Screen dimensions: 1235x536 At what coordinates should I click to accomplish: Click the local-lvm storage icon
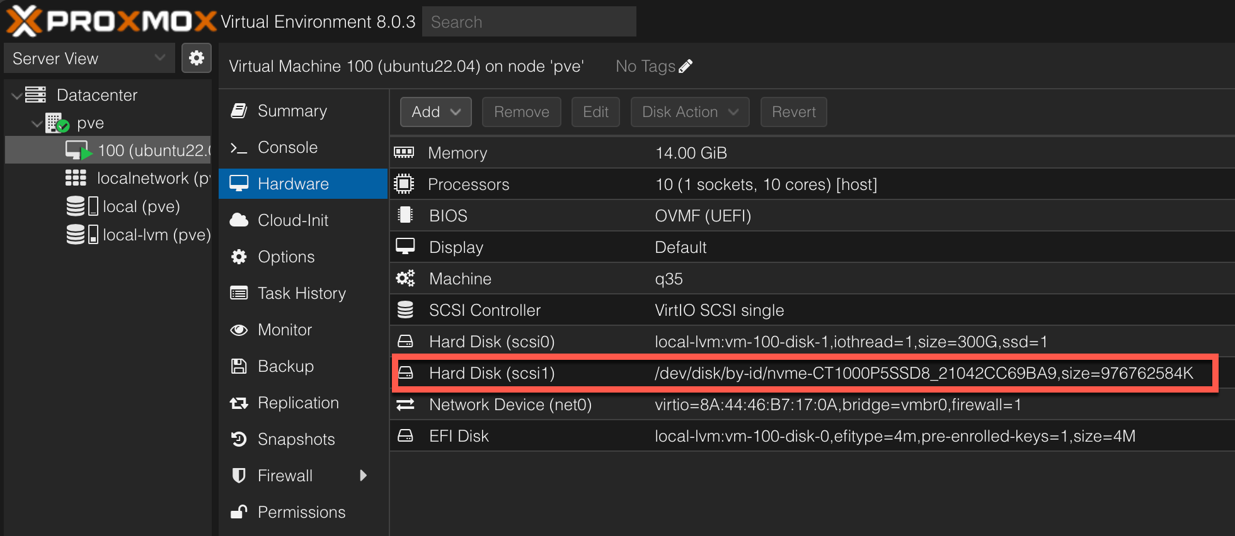tap(82, 235)
